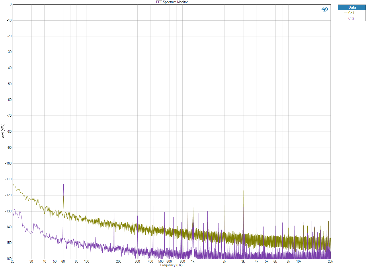Click the 1k tick label on frequency axis
This screenshot has width=367, height=268.
click(193, 261)
